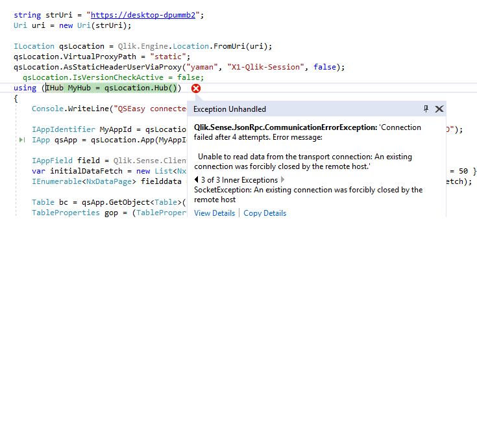Screen dimensions: 477x431
Task: Show the previous inner exception
Action: pos(197,180)
